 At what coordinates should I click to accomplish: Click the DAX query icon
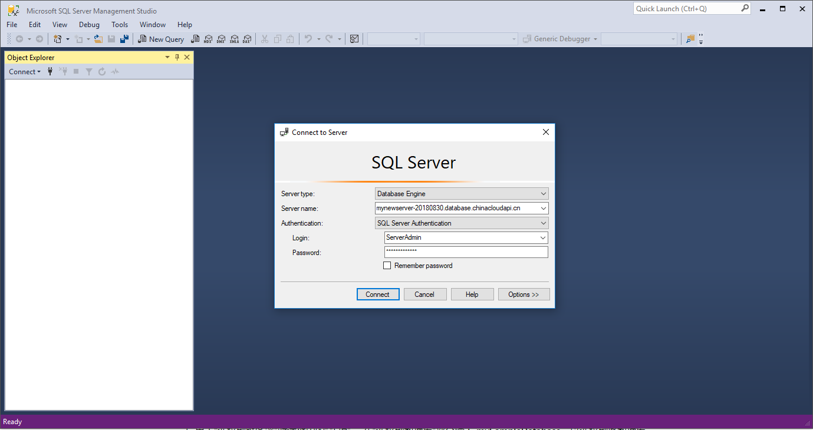(x=247, y=39)
